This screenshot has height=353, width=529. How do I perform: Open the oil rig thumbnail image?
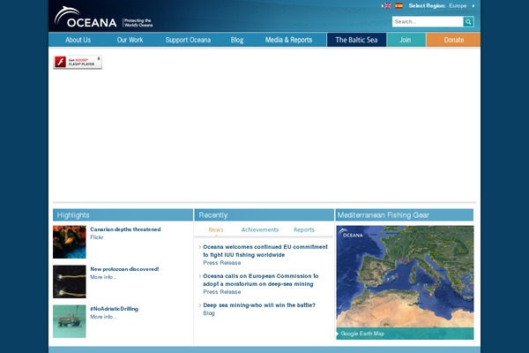tap(70, 321)
